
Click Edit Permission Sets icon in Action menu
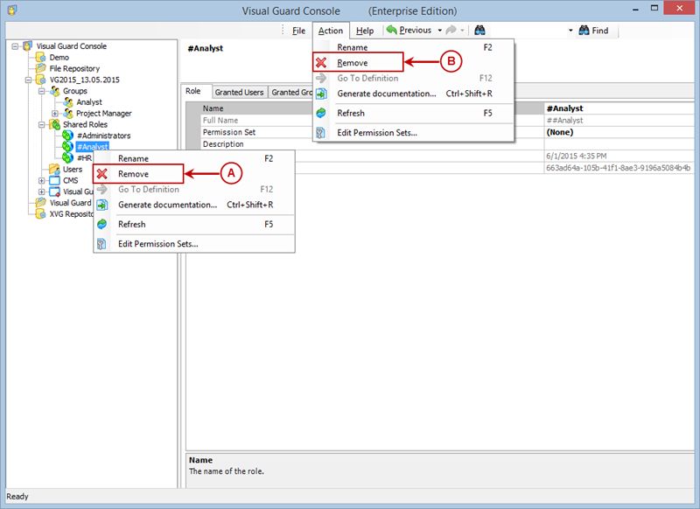[321, 132]
